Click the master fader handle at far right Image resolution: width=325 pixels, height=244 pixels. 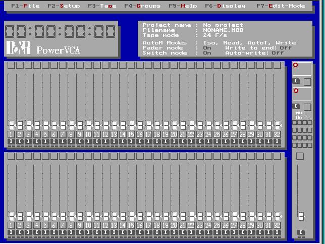(x=301, y=216)
